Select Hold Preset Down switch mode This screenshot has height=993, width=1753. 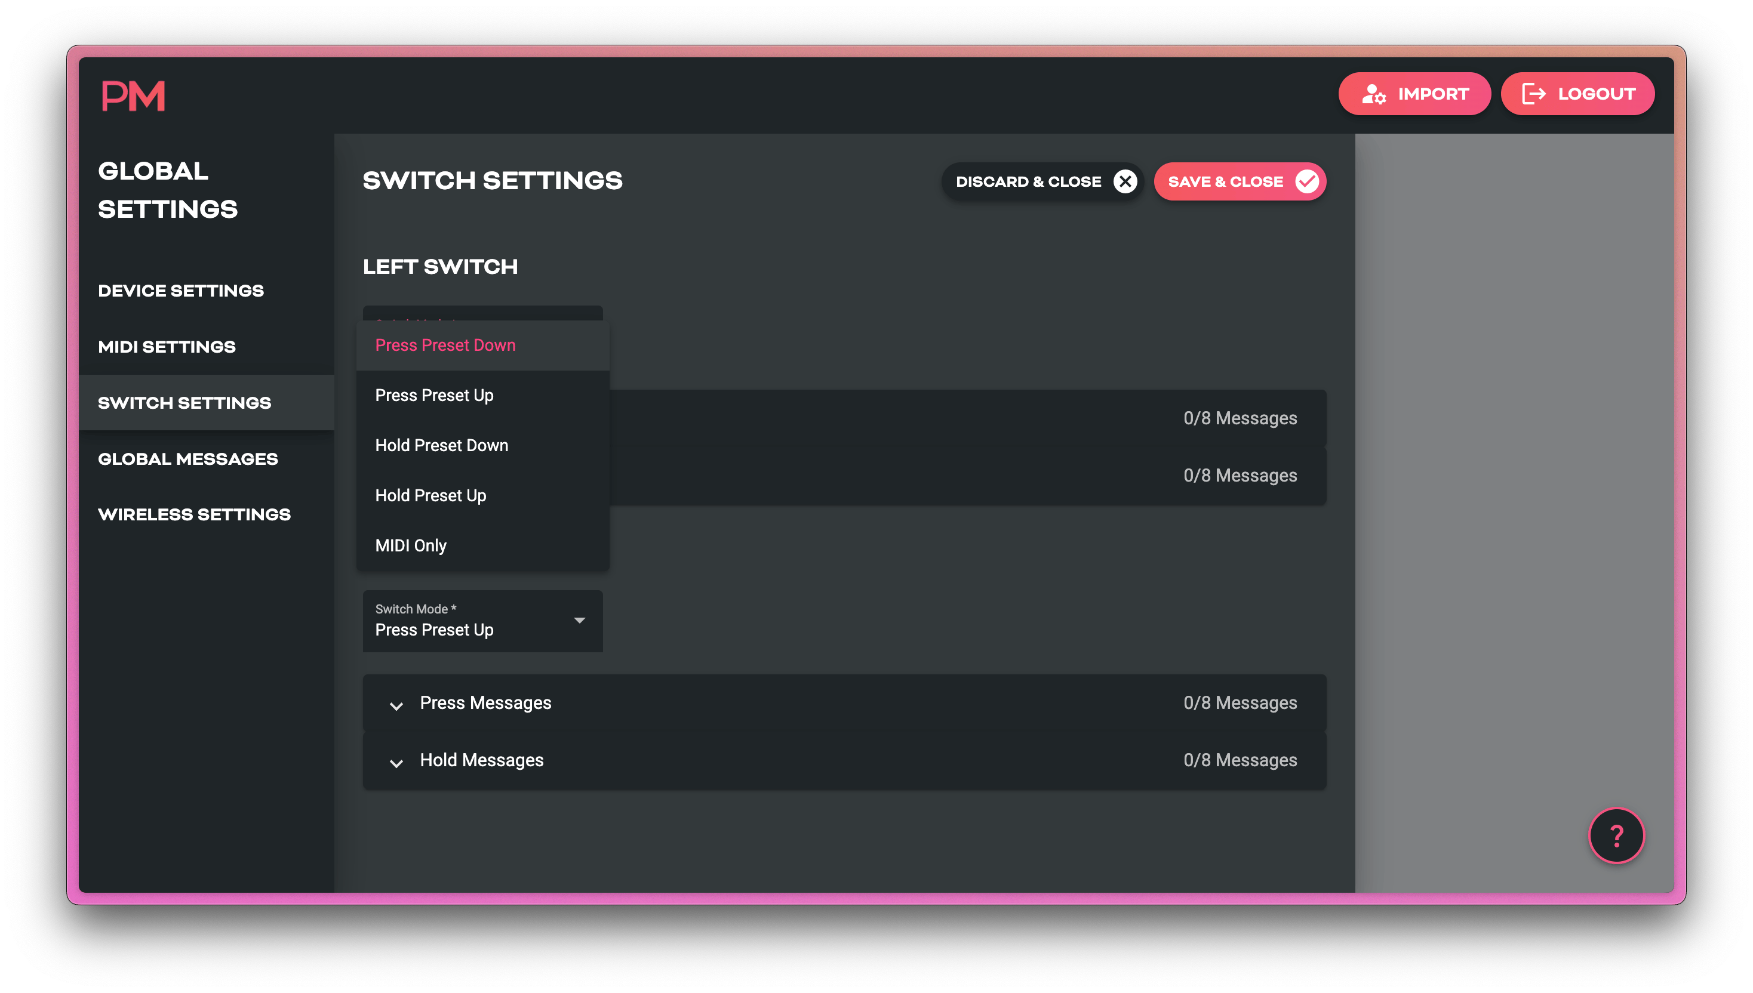[x=441, y=445]
